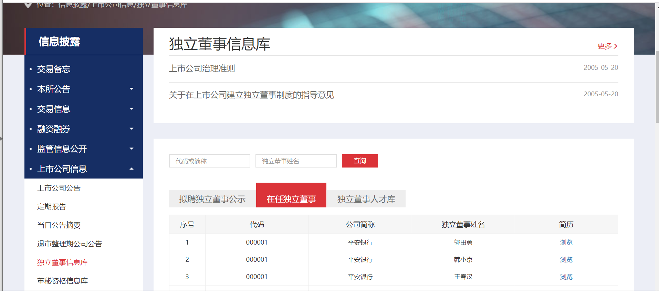This screenshot has width=659, height=291.
Task: Click the 信息披露 sidebar heading
Action: [59, 42]
